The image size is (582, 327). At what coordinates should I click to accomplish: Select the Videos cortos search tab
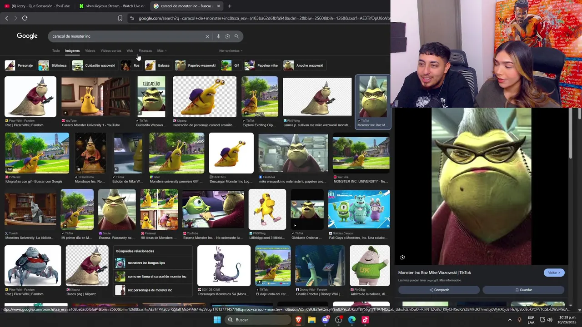pos(111,51)
